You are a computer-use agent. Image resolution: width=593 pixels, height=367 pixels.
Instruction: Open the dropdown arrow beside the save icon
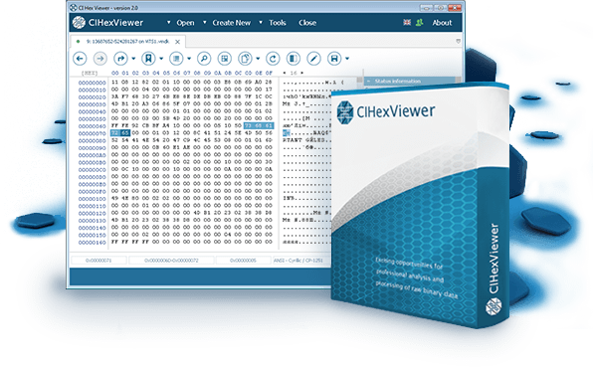(x=347, y=59)
